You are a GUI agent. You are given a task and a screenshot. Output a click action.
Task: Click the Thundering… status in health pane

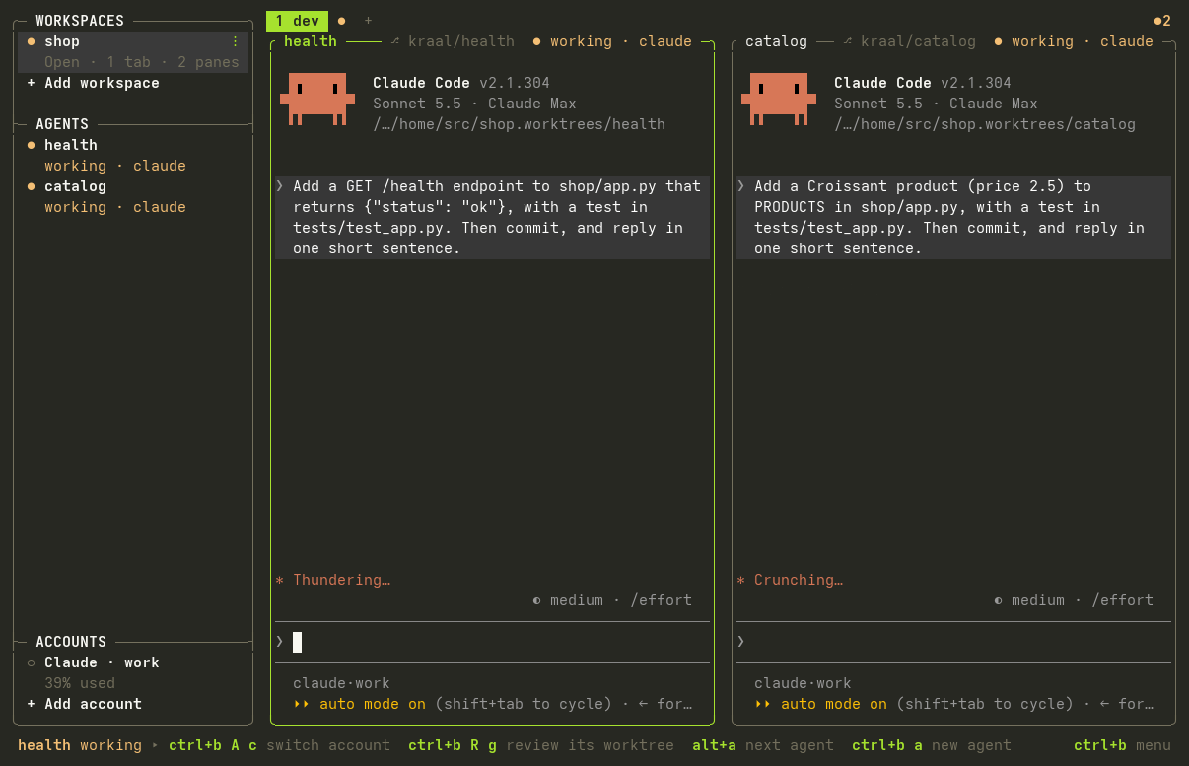pyautogui.click(x=333, y=580)
